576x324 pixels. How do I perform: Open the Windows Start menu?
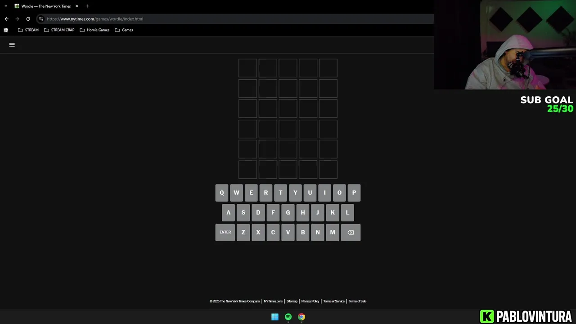point(275,317)
